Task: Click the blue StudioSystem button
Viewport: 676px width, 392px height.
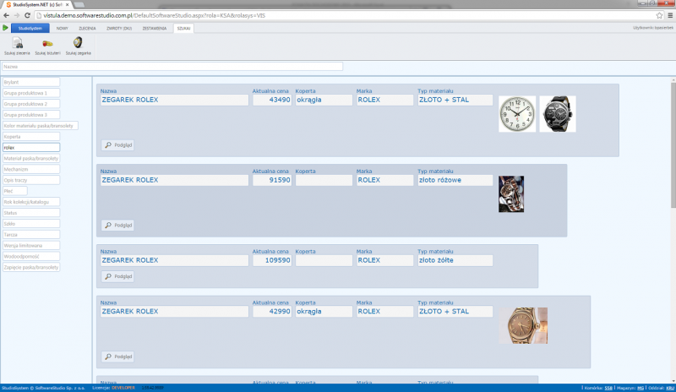Action: [30, 28]
